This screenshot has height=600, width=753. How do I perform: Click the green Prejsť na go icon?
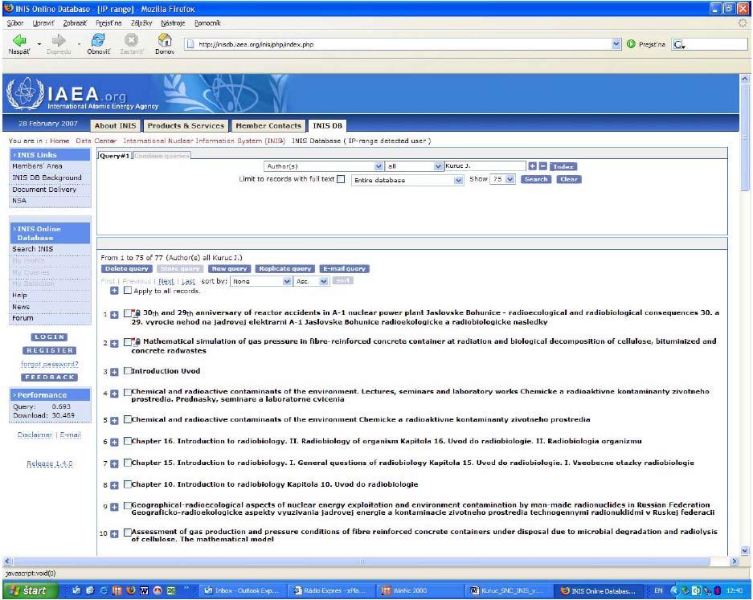pyautogui.click(x=631, y=44)
